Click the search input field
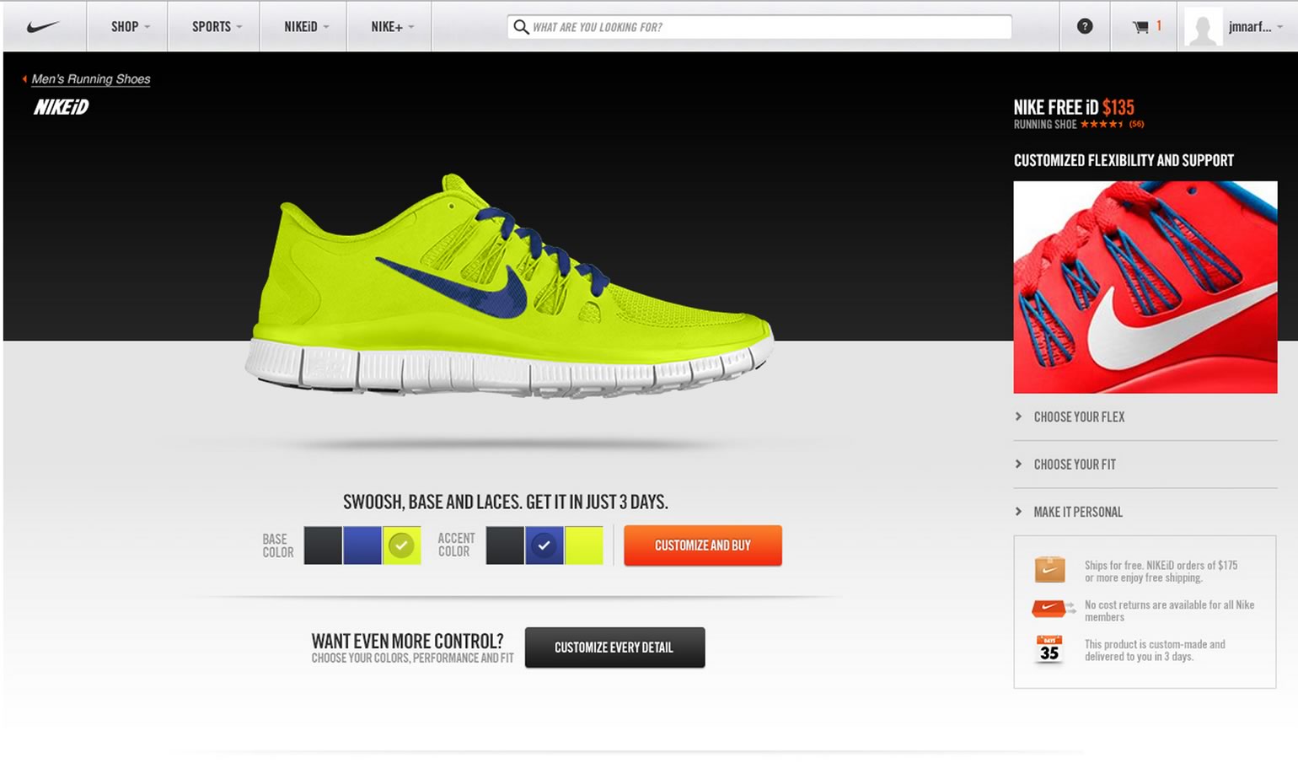This screenshot has height=779, width=1298. pyautogui.click(x=767, y=27)
